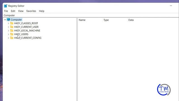Click the HKEY_CURRENT_USER folder icon
The height and width of the screenshot is (101, 179).
pos(12,27)
